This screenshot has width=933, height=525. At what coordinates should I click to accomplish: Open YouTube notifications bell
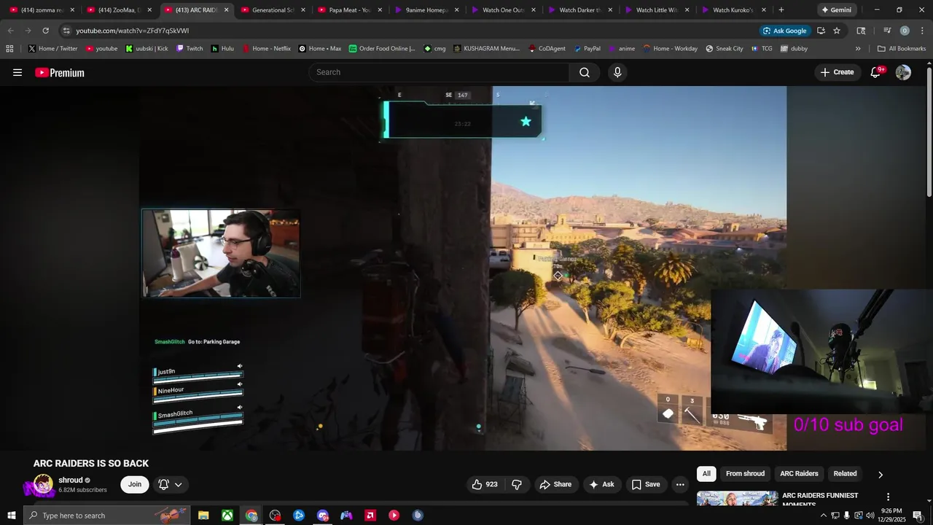(x=876, y=72)
